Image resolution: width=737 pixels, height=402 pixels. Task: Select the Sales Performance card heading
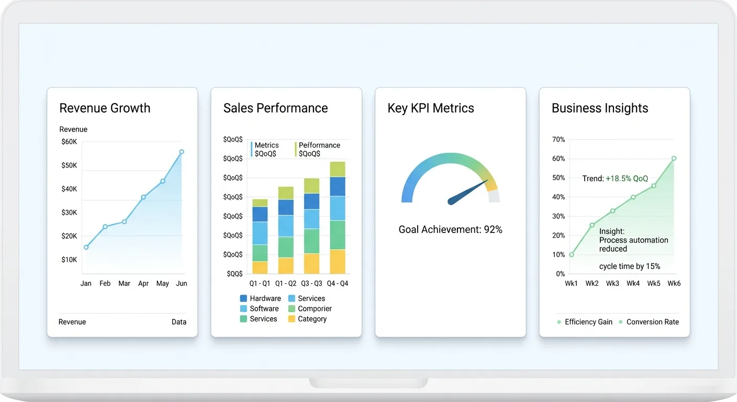(x=275, y=108)
